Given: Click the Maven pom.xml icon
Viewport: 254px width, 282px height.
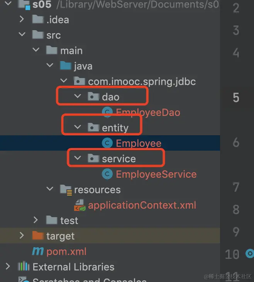Looking at the screenshot, I should pos(38,251).
